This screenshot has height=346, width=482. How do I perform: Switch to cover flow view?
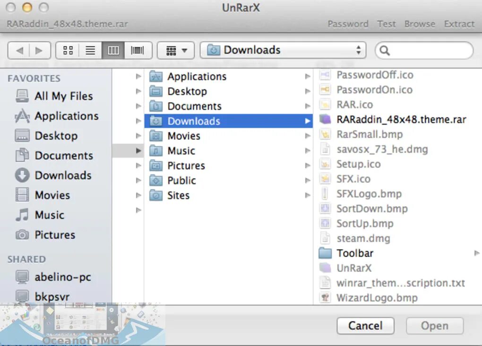tap(138, 50)
